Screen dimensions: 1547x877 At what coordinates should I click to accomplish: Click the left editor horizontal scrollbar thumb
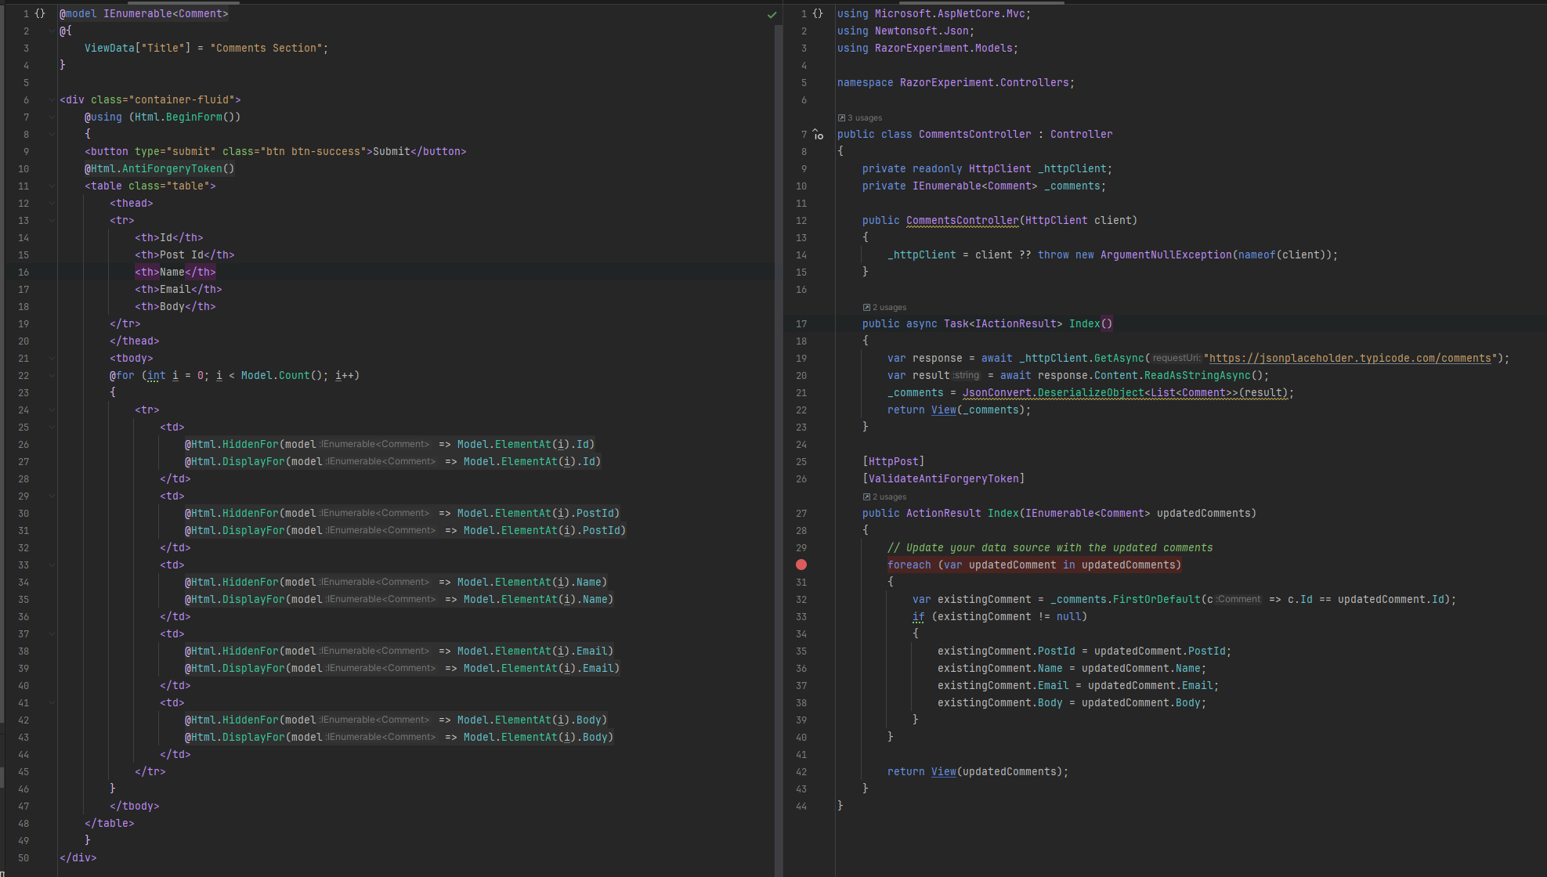coord(183,2)
